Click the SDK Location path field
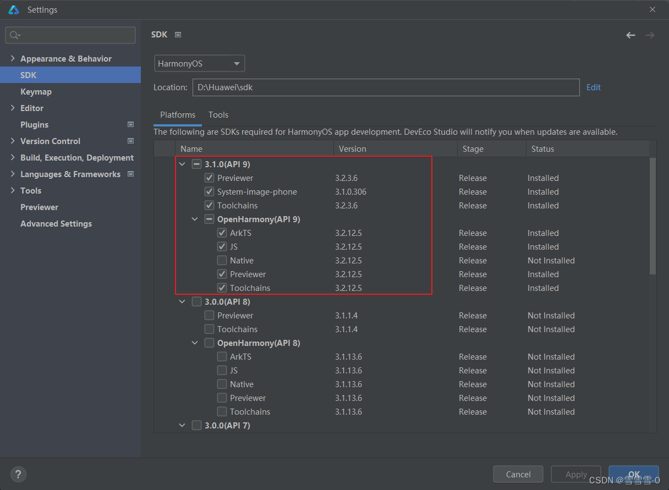669x490 pixels. (386, 87)
